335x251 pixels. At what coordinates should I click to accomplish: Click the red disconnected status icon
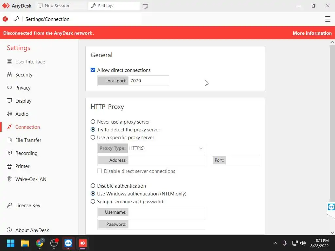(x=5, y=19)
